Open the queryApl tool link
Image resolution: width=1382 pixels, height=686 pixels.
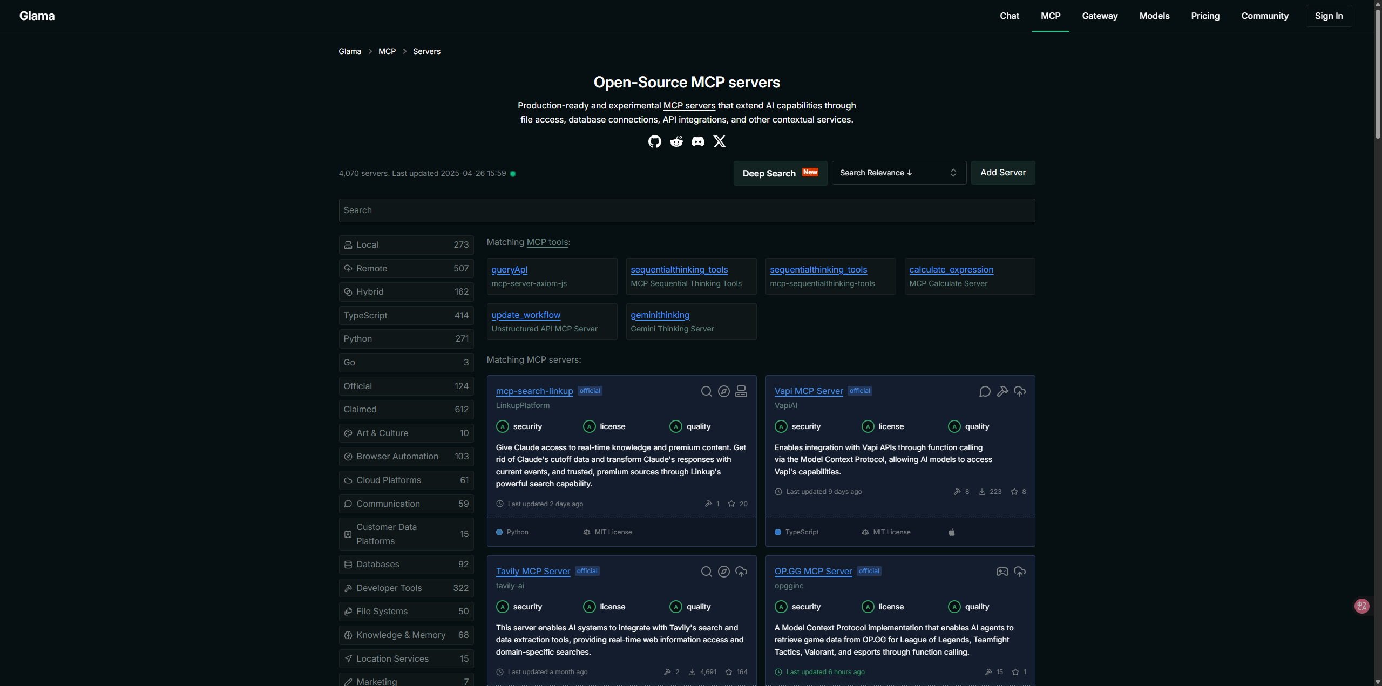click(509, 270)
